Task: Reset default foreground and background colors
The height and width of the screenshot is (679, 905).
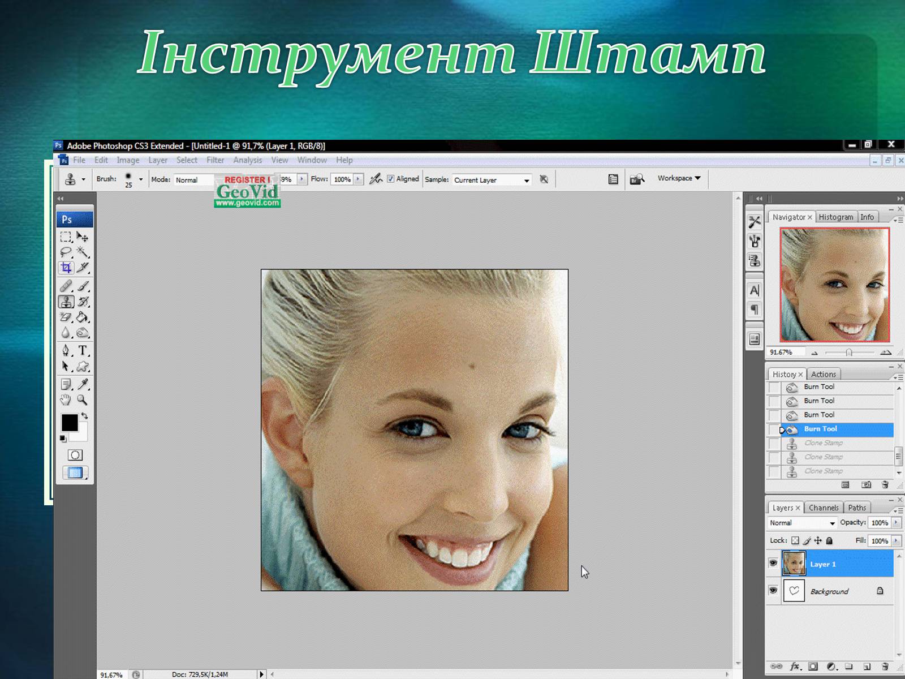Action: (63, 439)
